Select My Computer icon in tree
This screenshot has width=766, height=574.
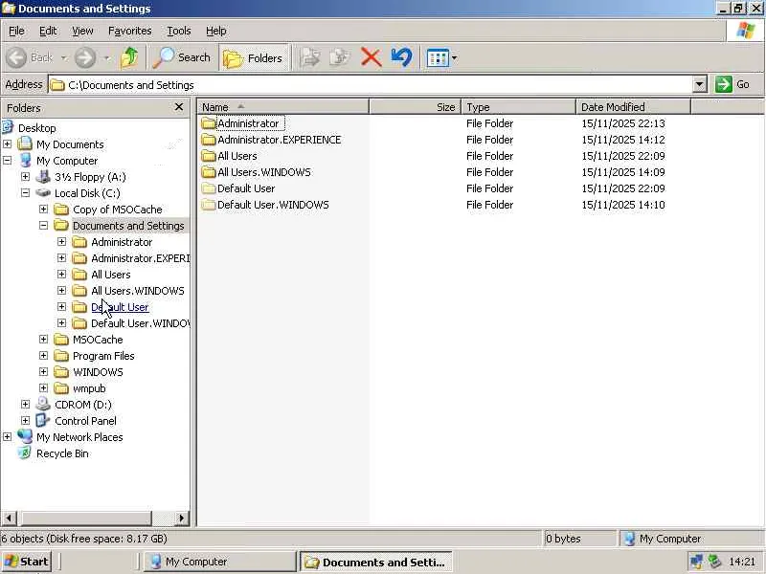pyautogui.click(x=25, y=160)
